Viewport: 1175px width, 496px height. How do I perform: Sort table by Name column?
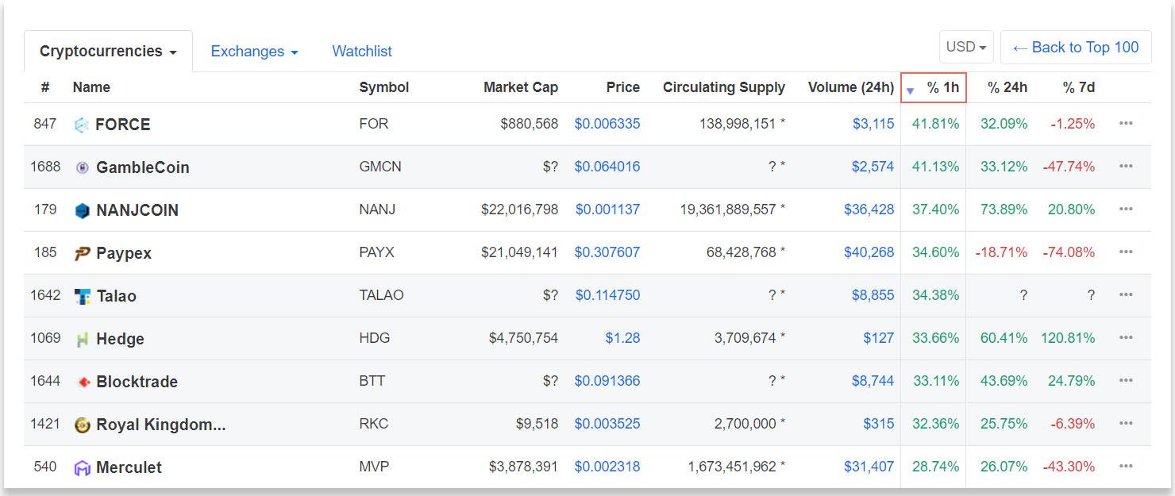[91, 87]
